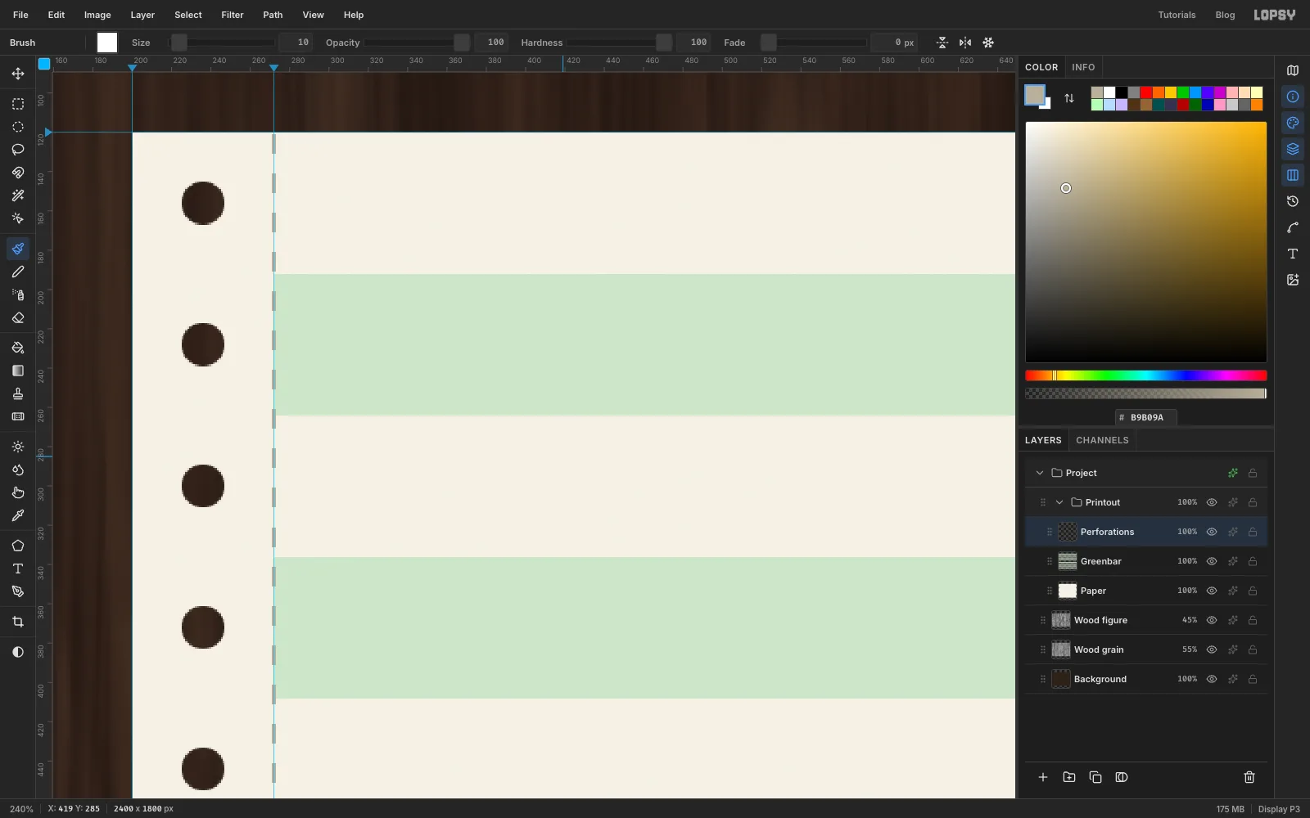The height and width of the screenshot is (818, 1310).
Task: Select the Move tool
Action: pyautogui.click(x=18, y=74)
